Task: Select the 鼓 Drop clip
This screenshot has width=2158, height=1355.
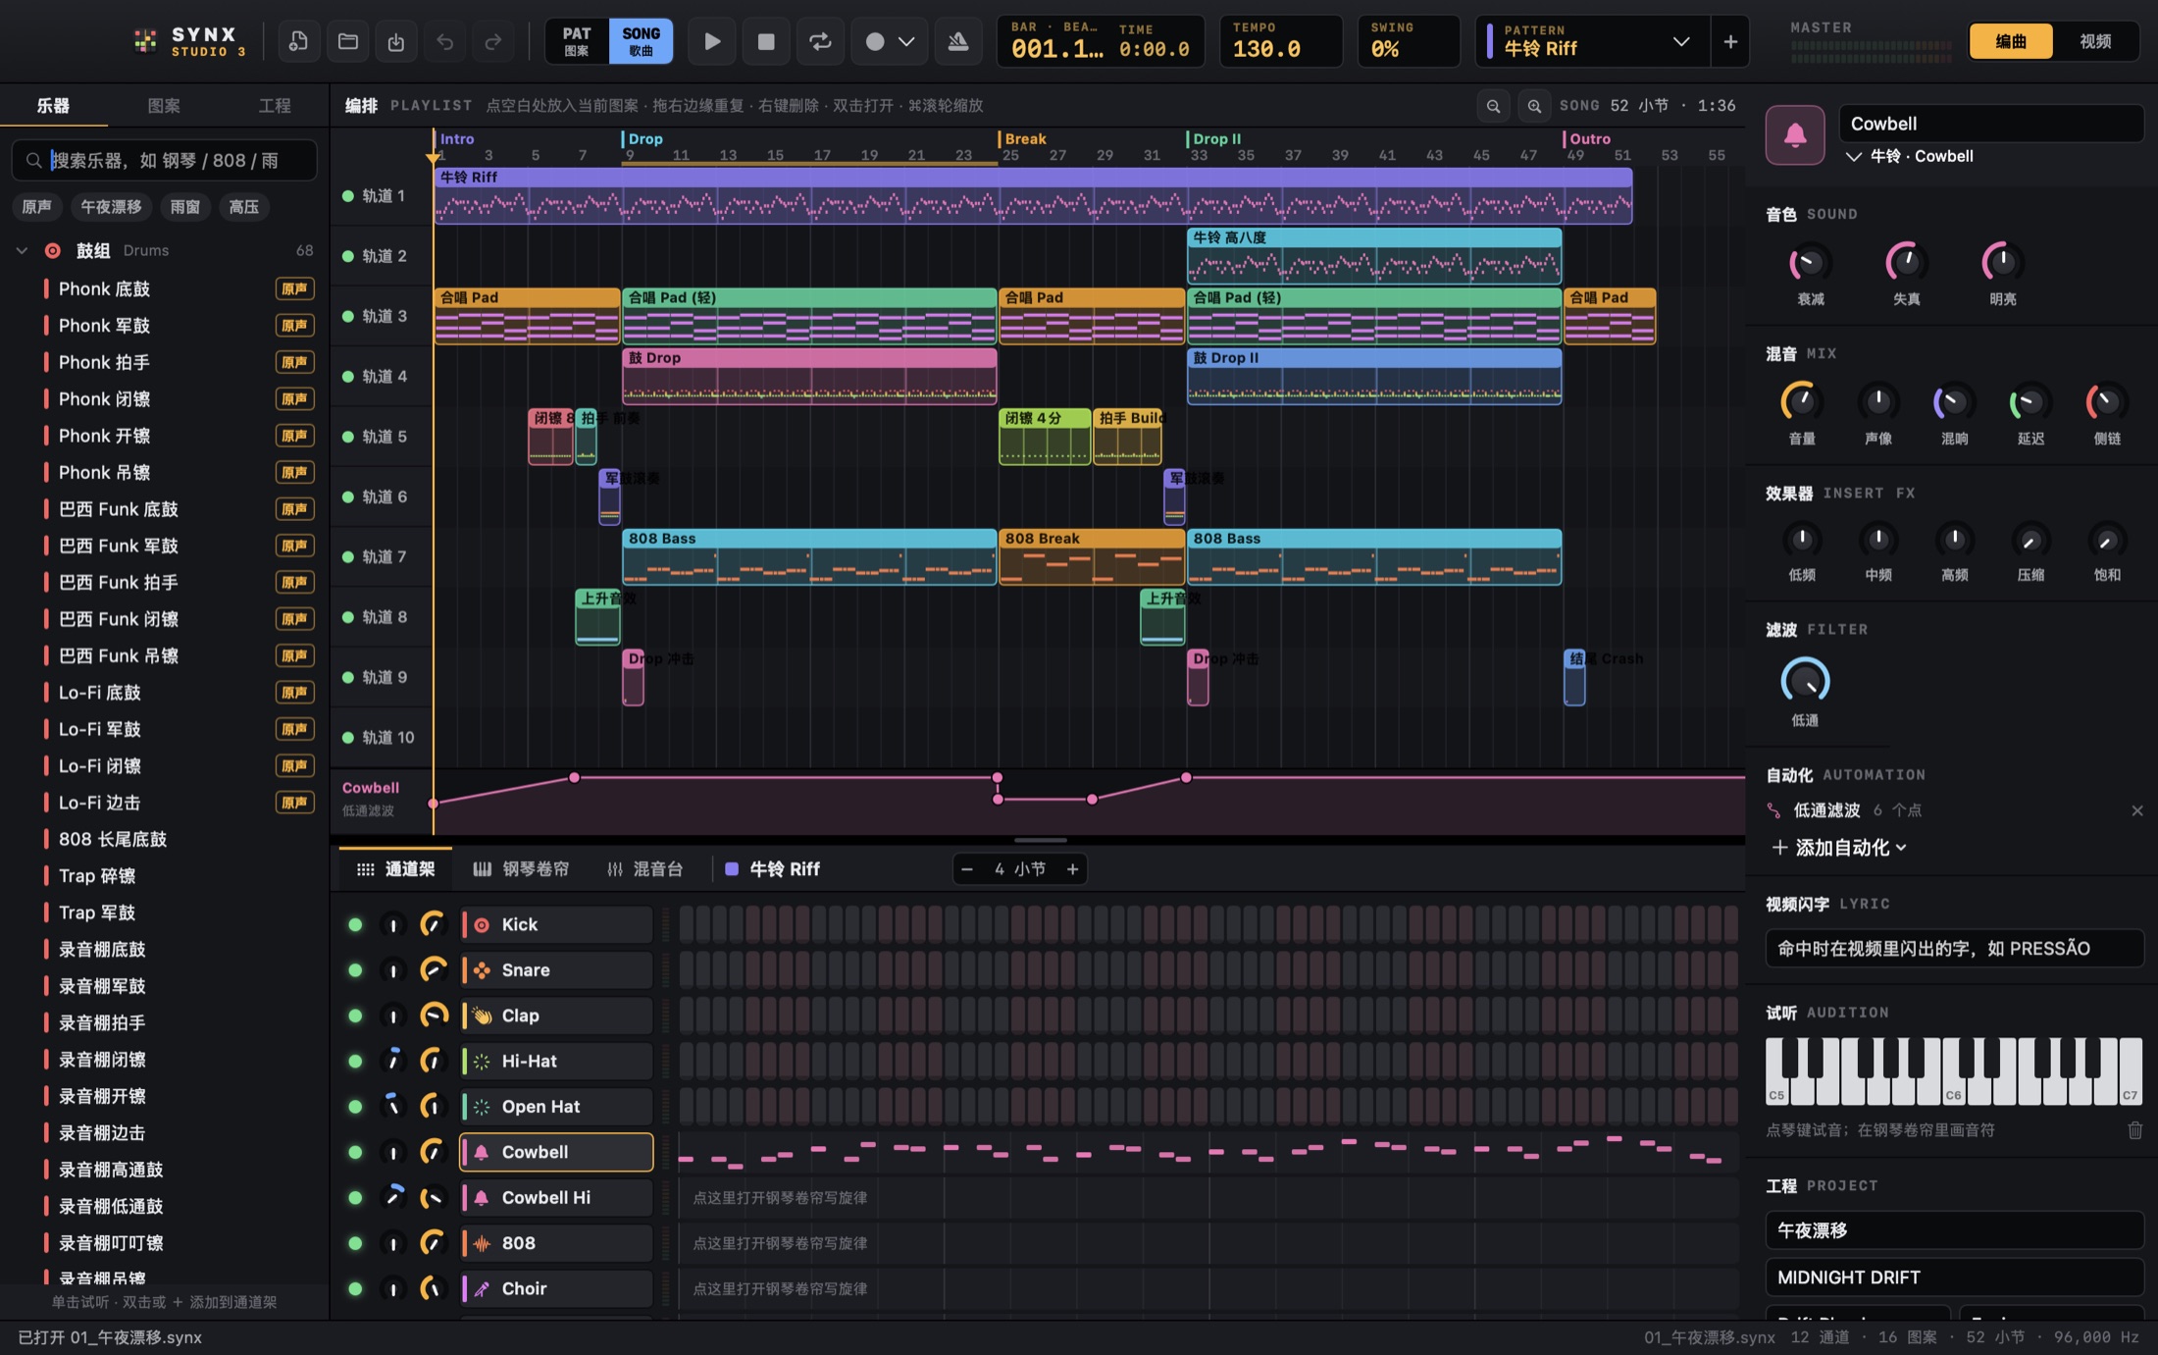Action: coord(809,377)
